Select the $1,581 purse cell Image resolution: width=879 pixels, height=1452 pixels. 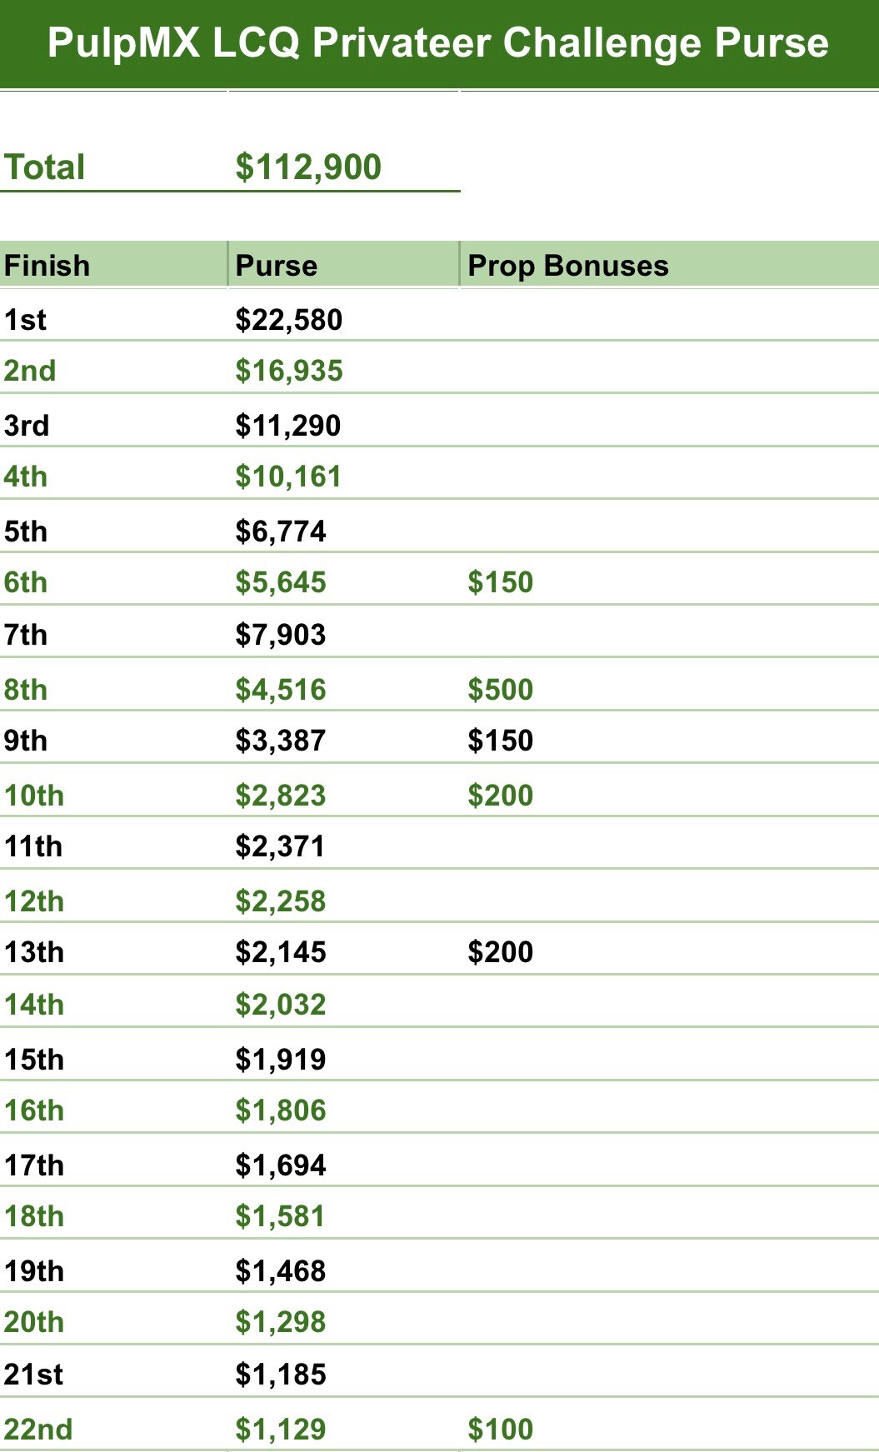click(281, 1216)
